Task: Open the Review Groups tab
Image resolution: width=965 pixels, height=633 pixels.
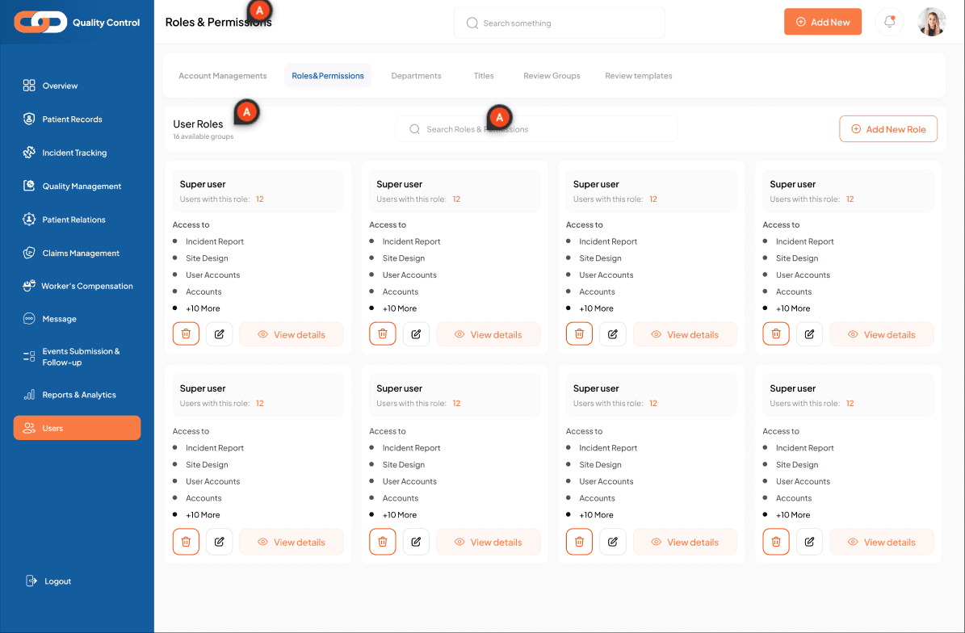Action: [x=552, y=76]
